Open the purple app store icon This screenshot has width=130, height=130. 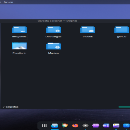tap(96, 125)
